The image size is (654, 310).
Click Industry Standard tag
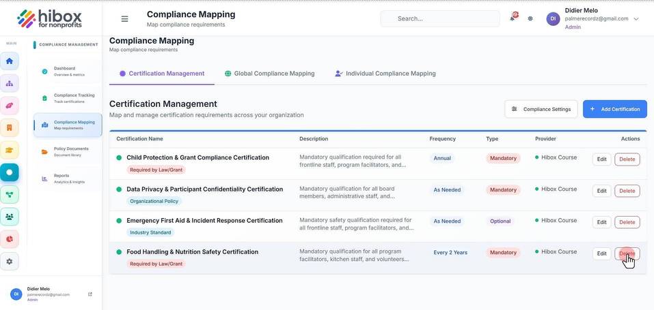click(150, 232)
